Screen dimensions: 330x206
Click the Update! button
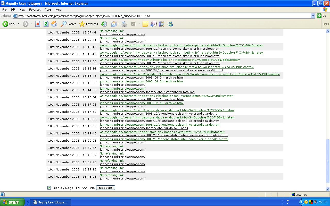pyautogui.click(x=105, y=188)
